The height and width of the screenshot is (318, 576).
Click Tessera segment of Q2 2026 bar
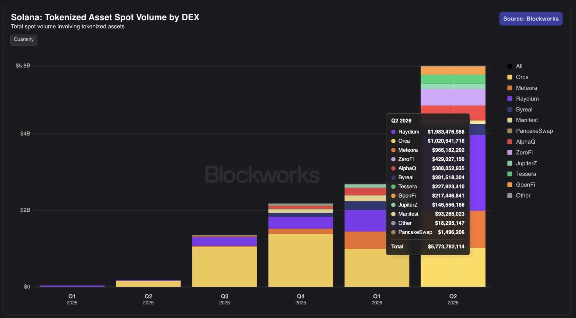[453, 79]
